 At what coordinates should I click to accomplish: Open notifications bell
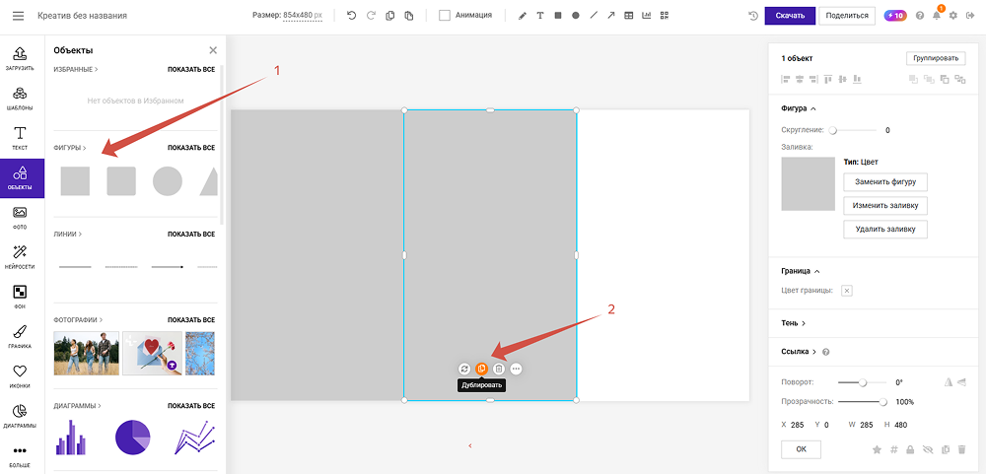(x=937, y=16)
